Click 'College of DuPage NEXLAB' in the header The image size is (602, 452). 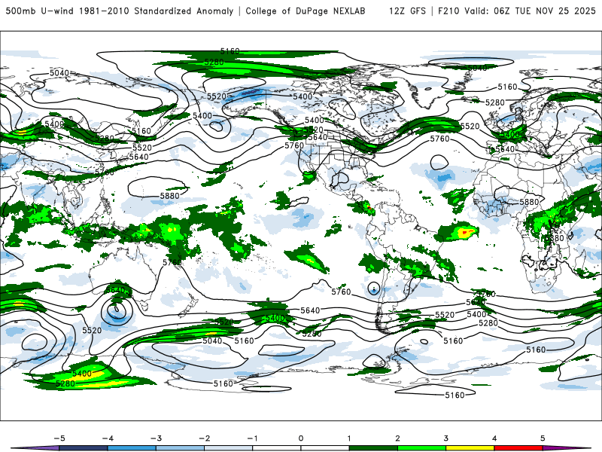306,11
